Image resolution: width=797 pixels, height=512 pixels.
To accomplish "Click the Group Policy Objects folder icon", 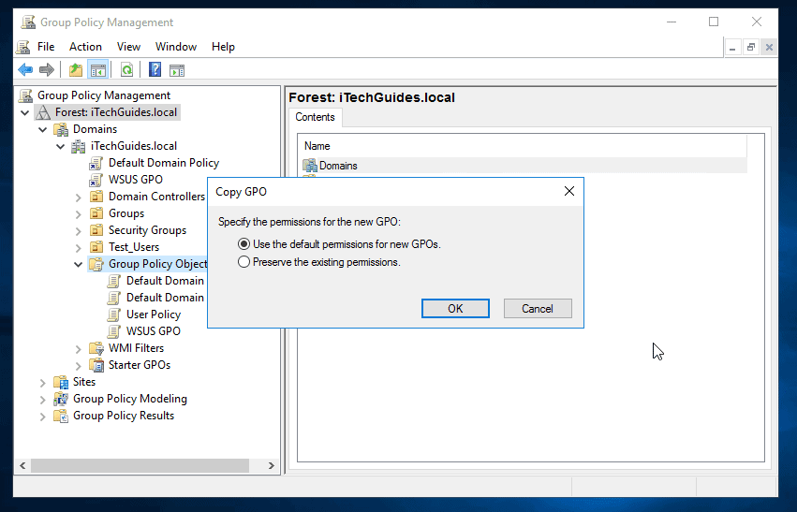I will point(96,264).
